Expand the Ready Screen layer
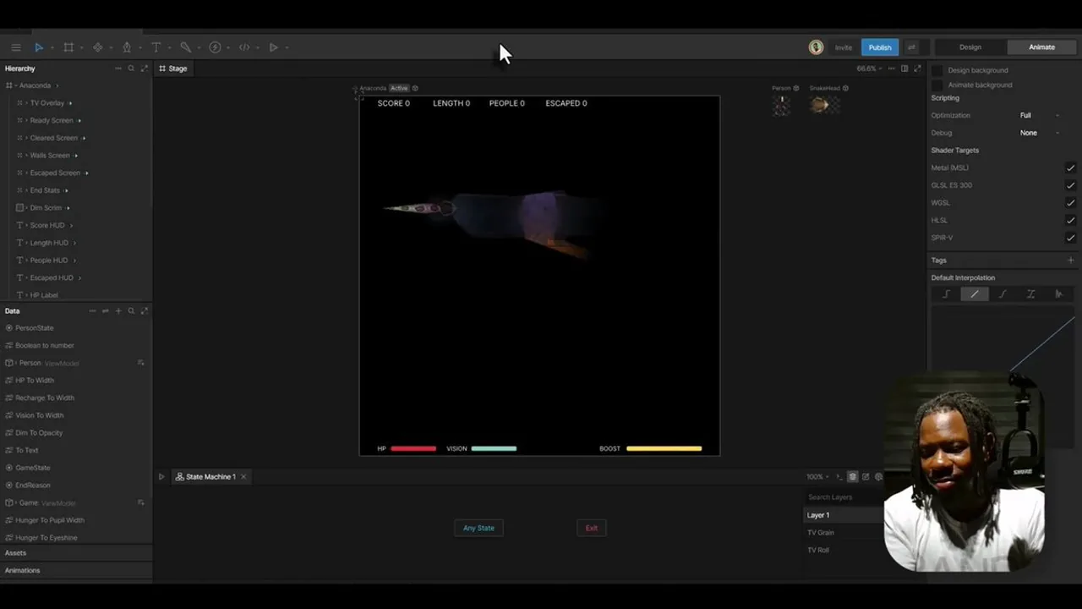Image resolution: width=1082 pixels, height=609 pixels. [x=26, y=121]
